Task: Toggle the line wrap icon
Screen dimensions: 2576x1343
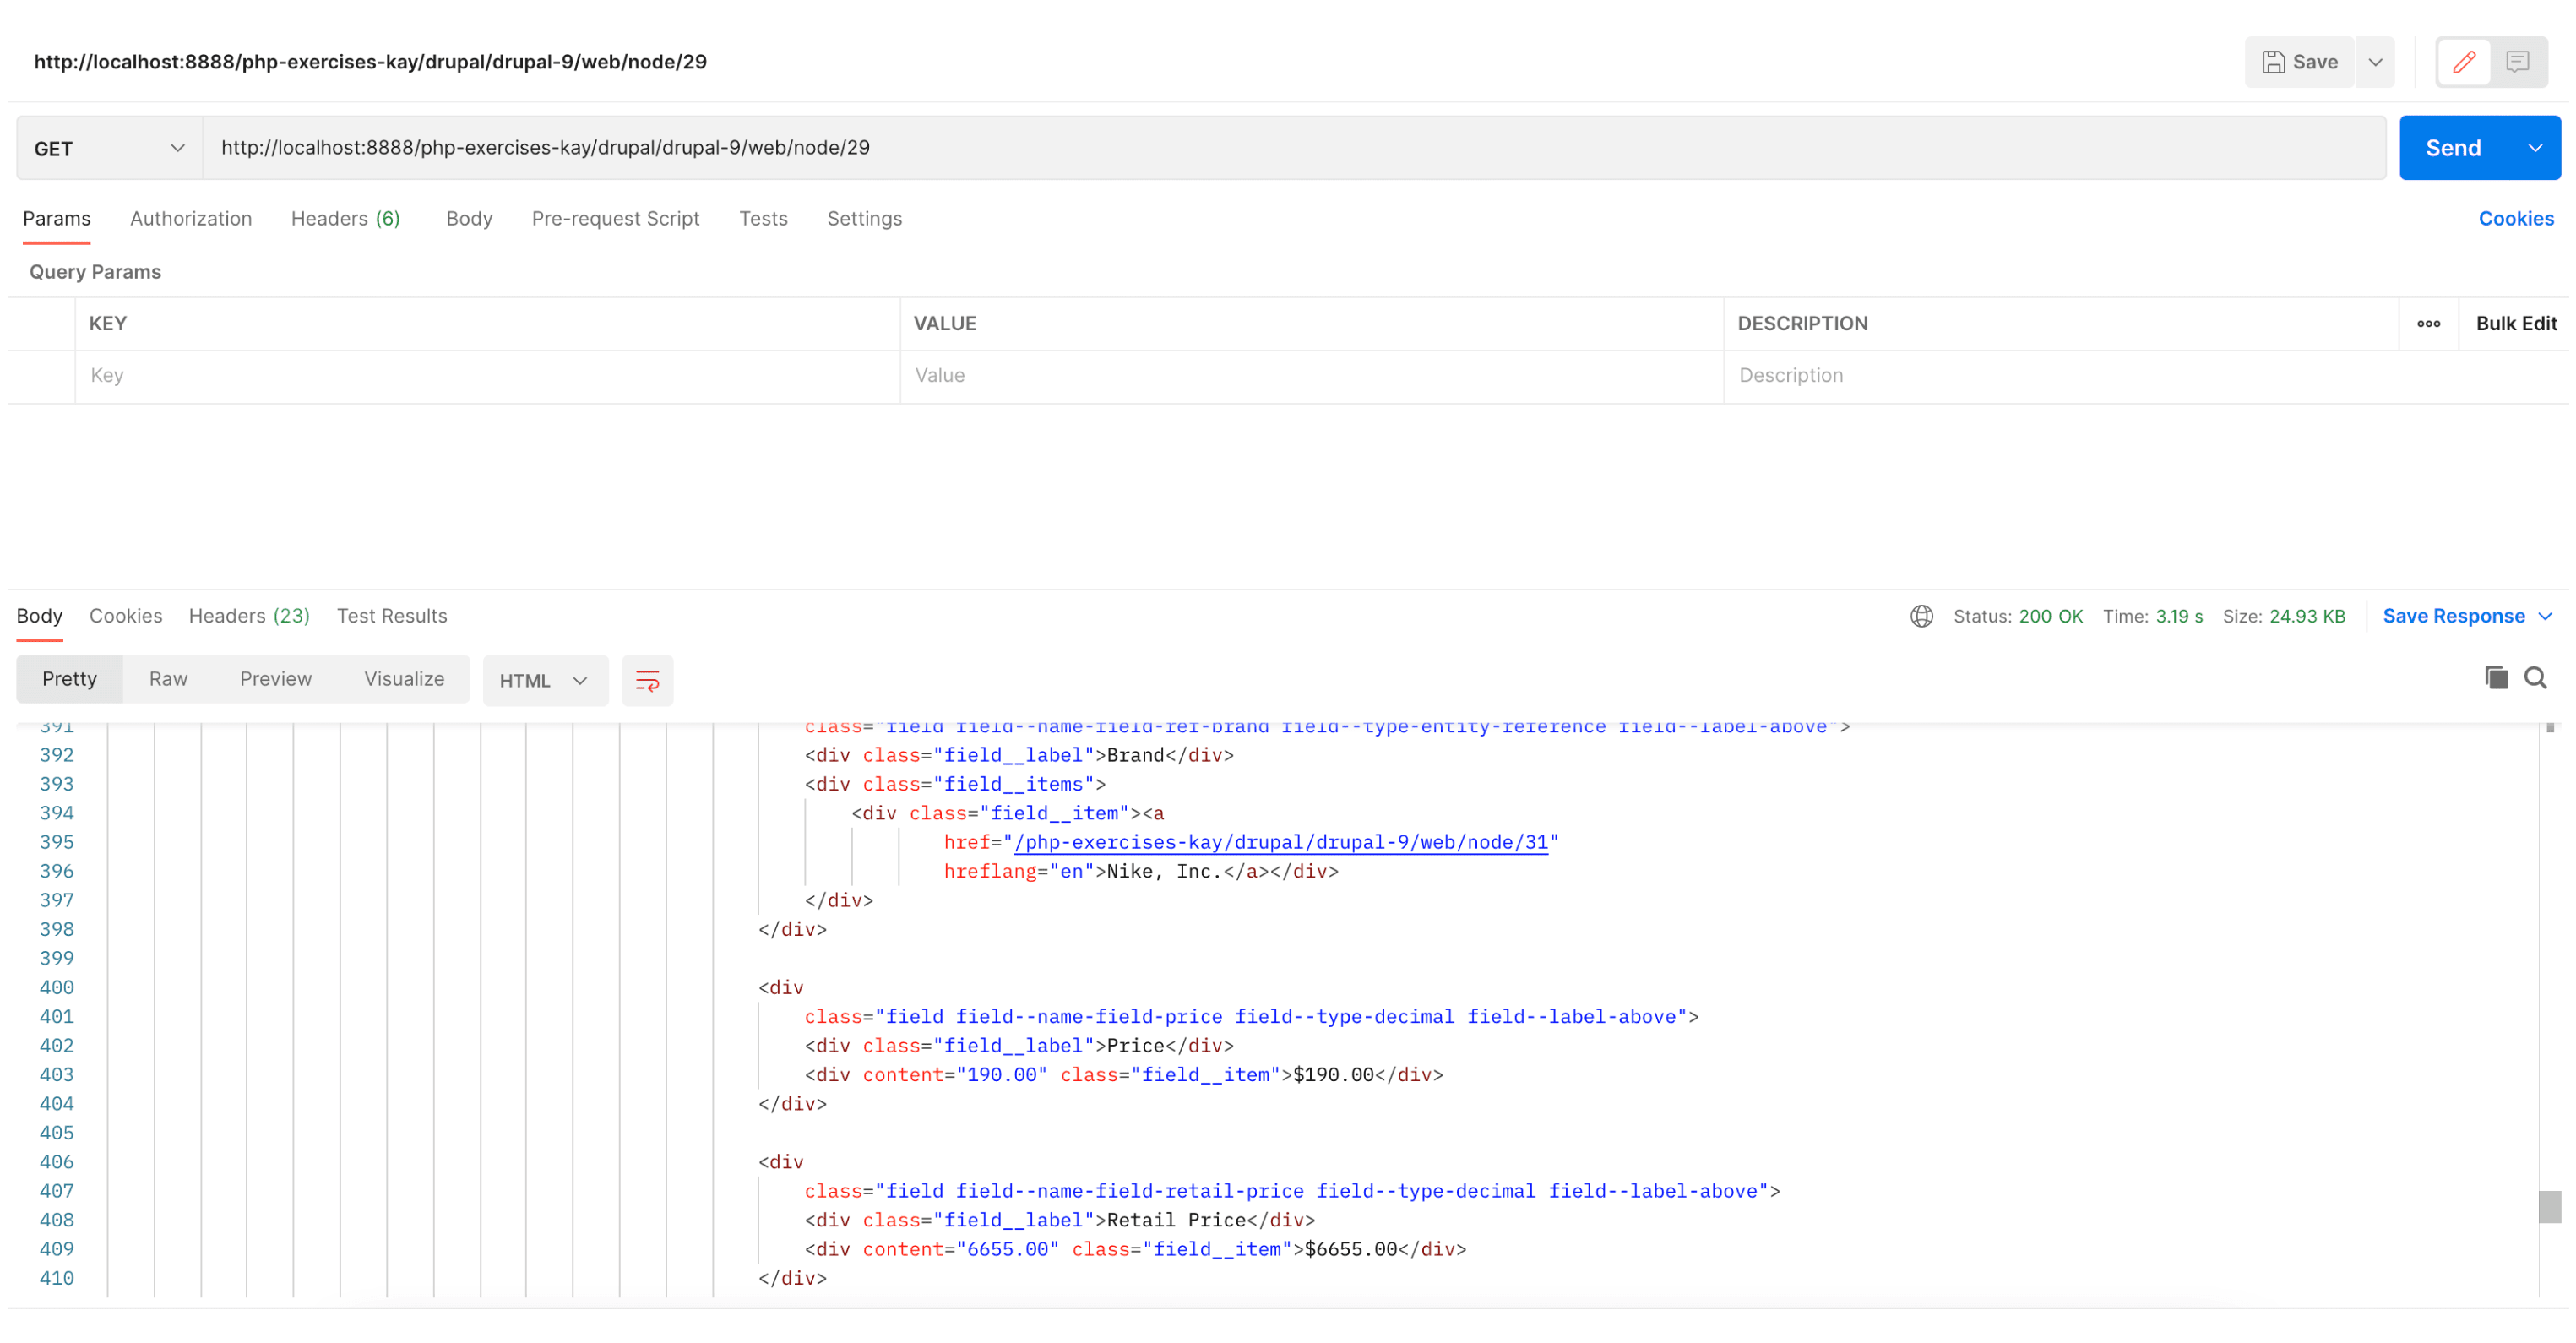Action: tap(647, 680)
